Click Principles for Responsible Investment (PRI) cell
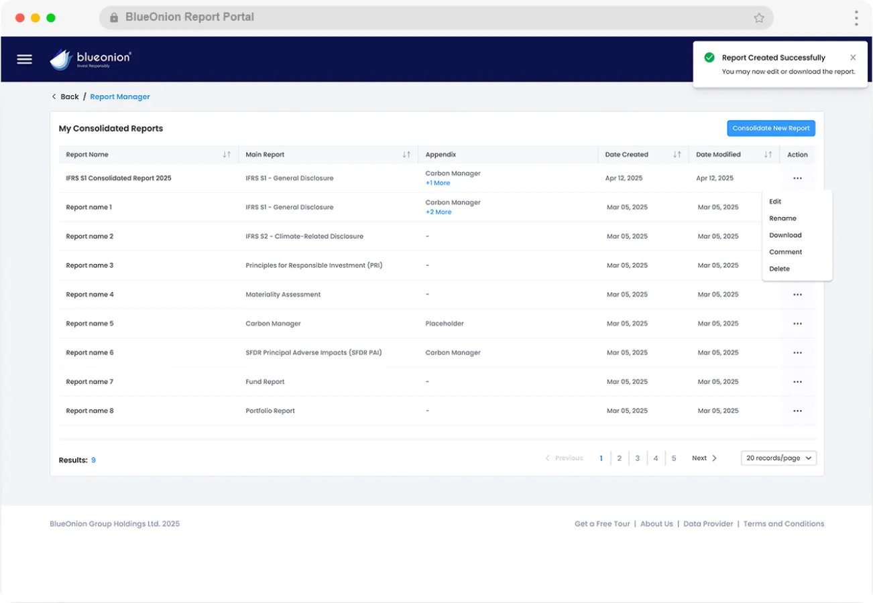The width and height of the screenshot is (873, 603). pos(314,265)
